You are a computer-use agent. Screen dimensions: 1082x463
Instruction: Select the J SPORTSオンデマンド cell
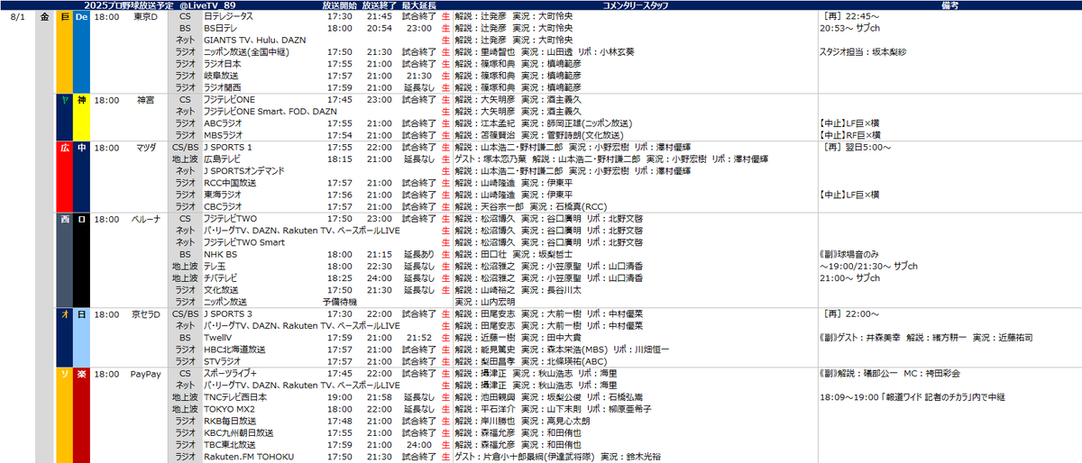click(x=244, y=170)
